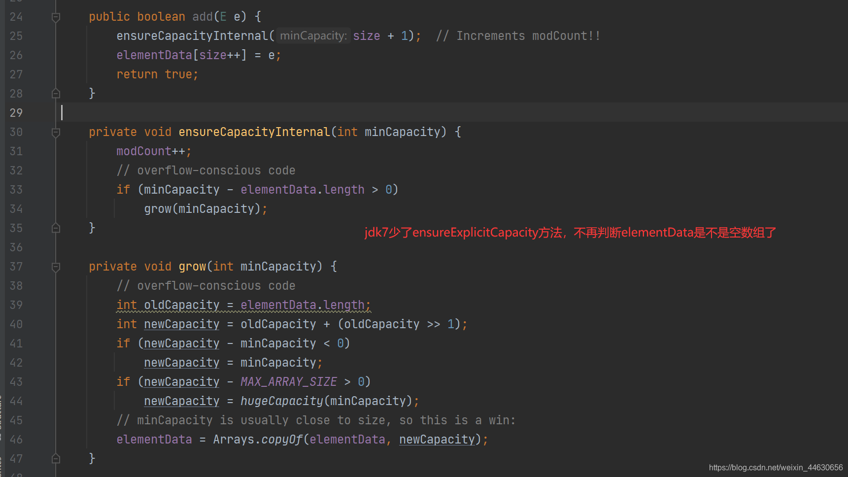The width and height of the screenshot is (848, 477).
Task: Click ensureCapacityInternal call on line 25
Action: tap(192, 36)
